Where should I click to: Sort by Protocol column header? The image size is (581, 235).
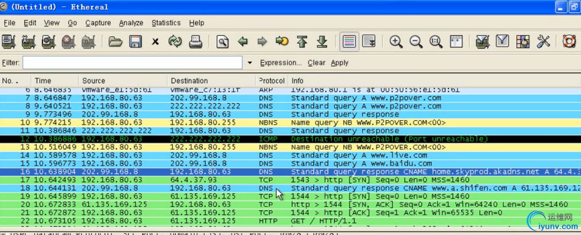tap(272, 81)
